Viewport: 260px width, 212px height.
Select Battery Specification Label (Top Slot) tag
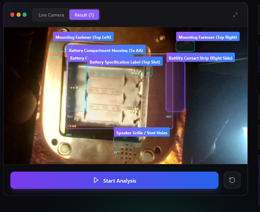[125, 62]
